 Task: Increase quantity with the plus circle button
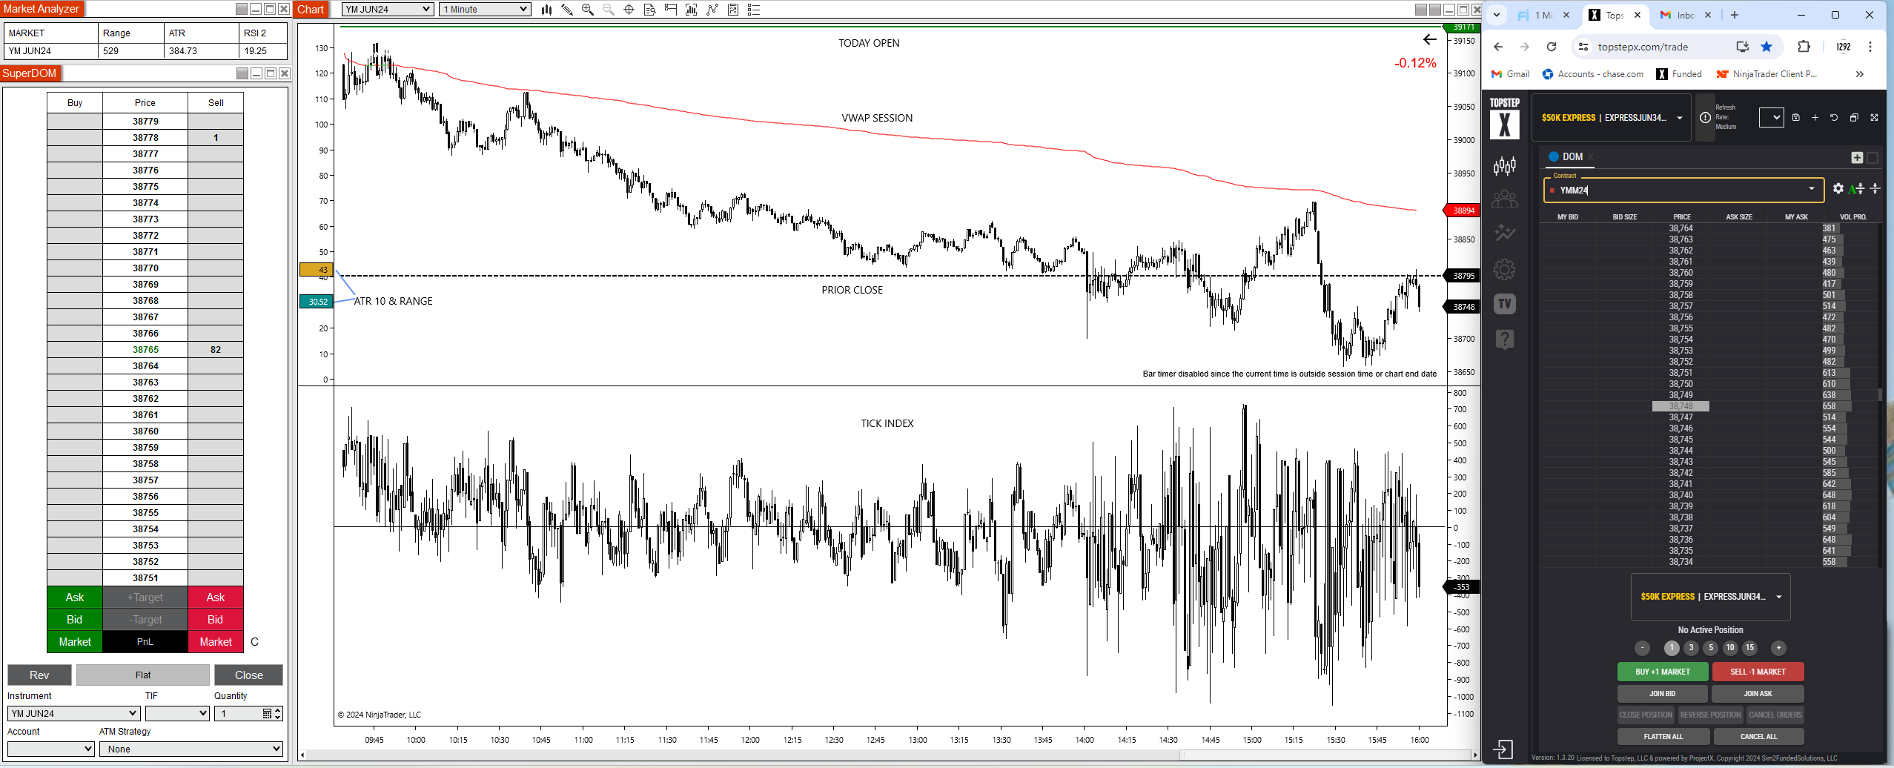(x=1778, y=648)
